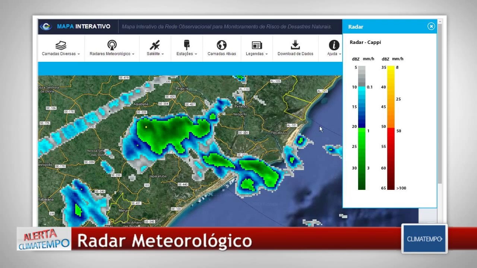The width and height of the screenshot is (477, 268).
Task: Select the Camadas Ativas menu label
Action: click(222, 54)
